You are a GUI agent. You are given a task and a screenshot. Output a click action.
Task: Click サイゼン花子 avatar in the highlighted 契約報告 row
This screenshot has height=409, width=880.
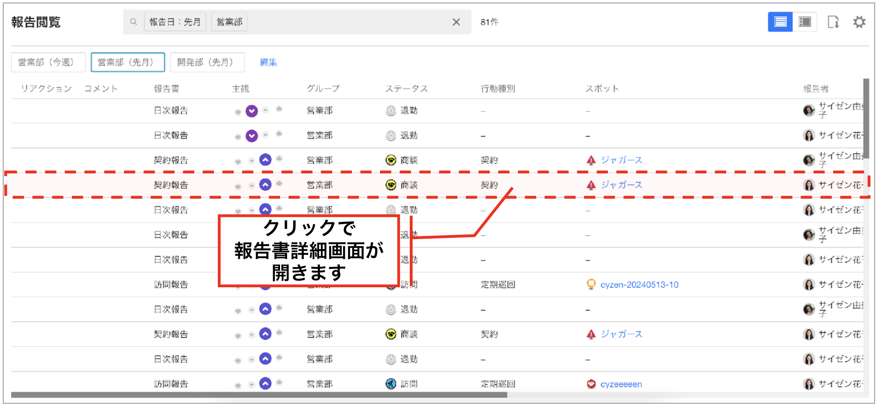coord(809,185)
